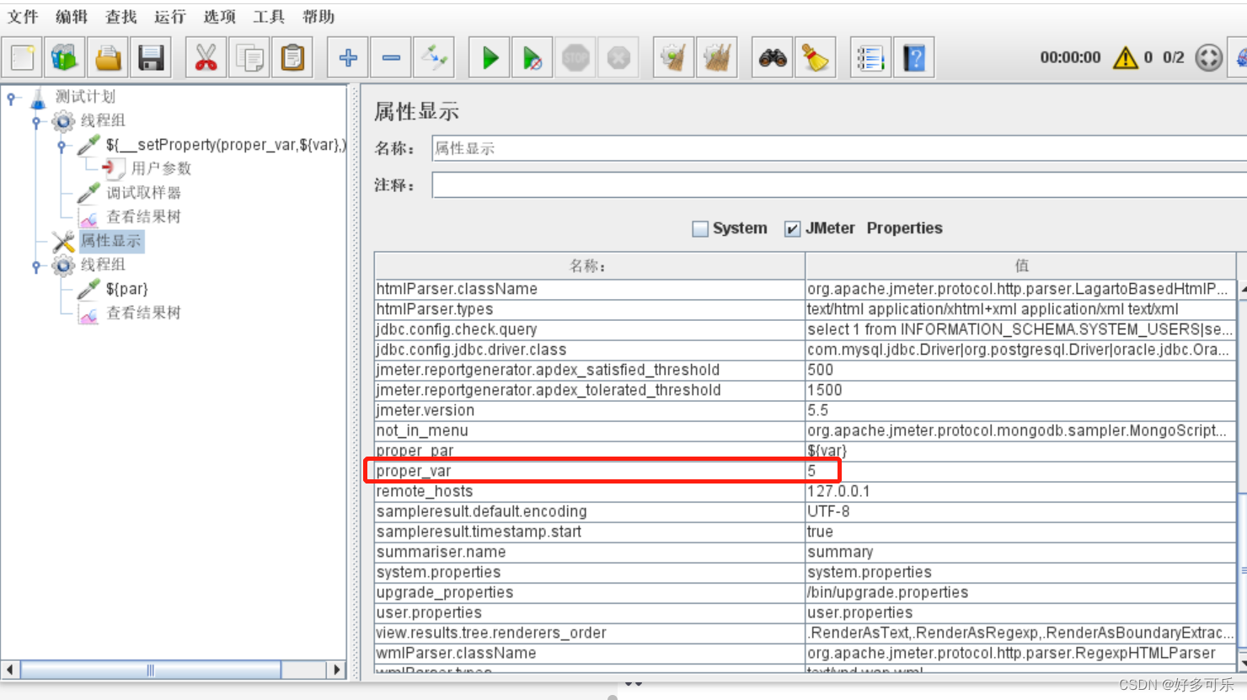Click the Clear All double broom icon
The height and width of the screenshot is (700, 1247).
717,58
